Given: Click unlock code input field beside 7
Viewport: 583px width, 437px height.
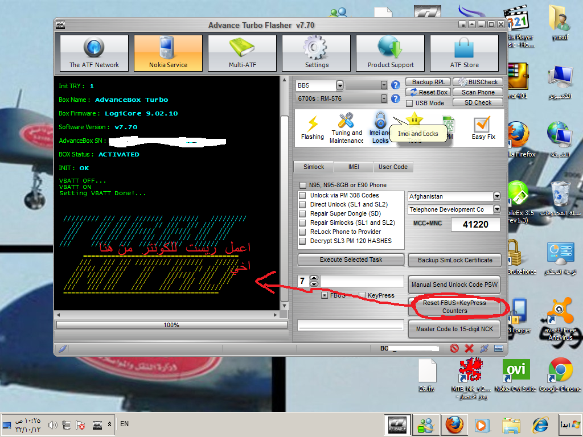Looking at the screenshot, I should pyautogui.click(x=362, y=281).
